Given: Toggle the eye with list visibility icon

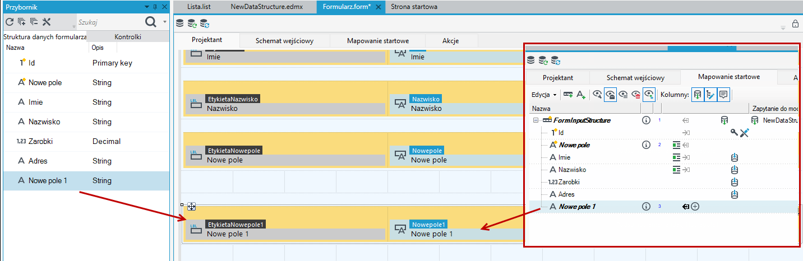Looking at the screenshot, I should (x=623, y=95).
